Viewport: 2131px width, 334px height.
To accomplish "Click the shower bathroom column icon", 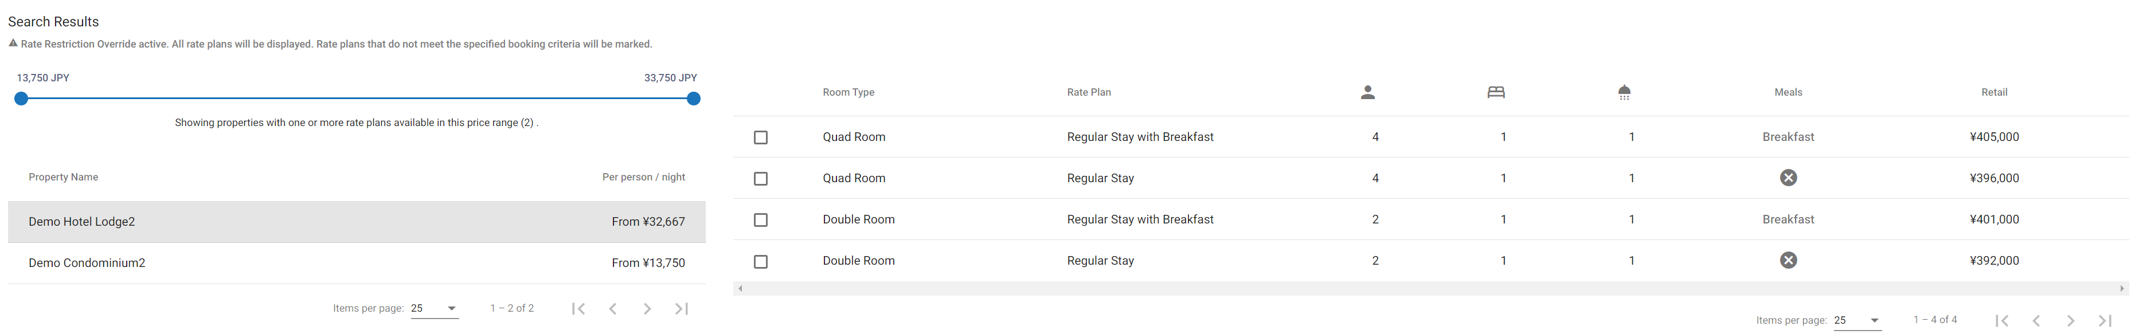I will (1624, 93).
